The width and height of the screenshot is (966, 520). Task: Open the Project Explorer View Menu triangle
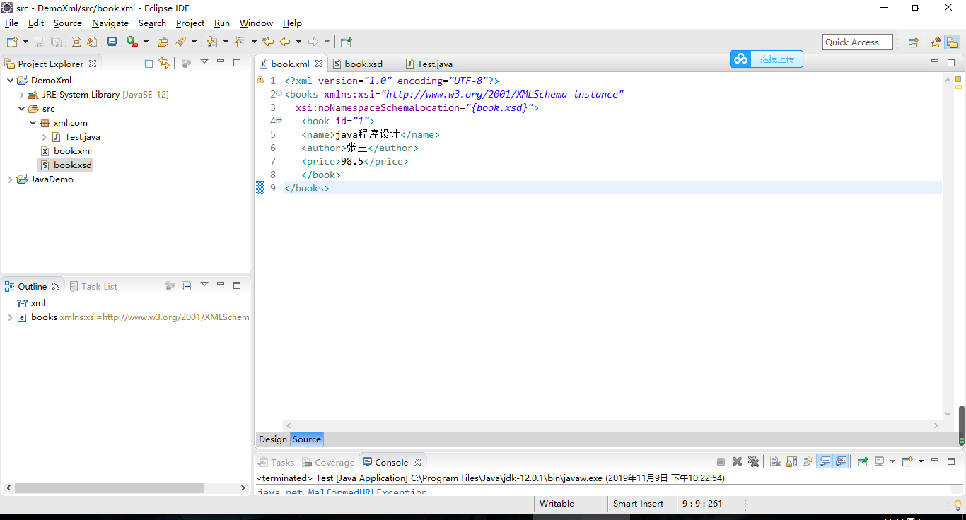(204, 62)
